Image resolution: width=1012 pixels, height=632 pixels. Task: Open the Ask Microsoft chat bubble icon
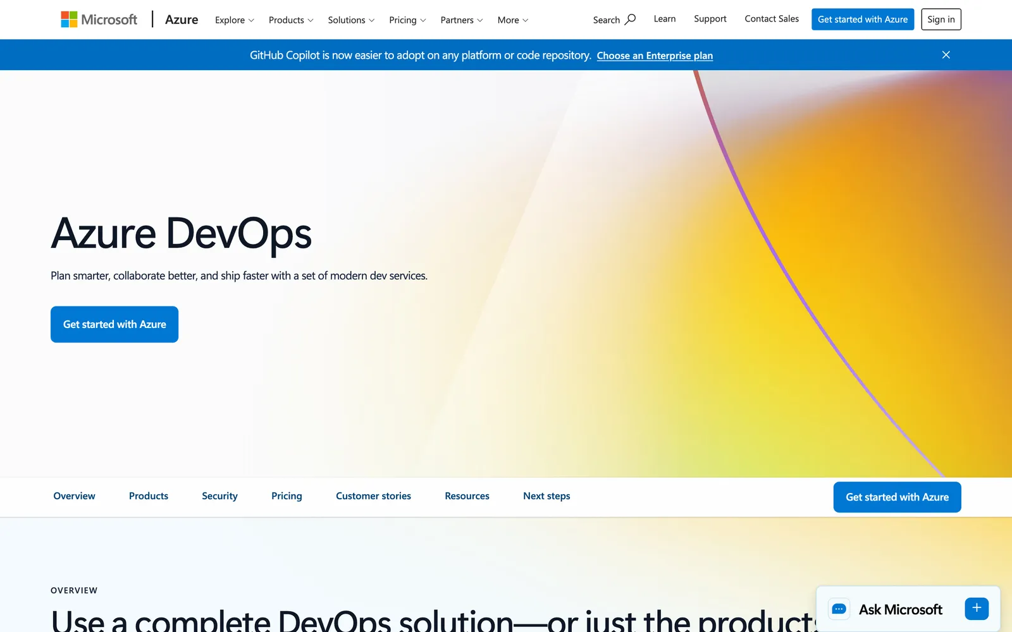pyautogui.click(x=839, y=609)
